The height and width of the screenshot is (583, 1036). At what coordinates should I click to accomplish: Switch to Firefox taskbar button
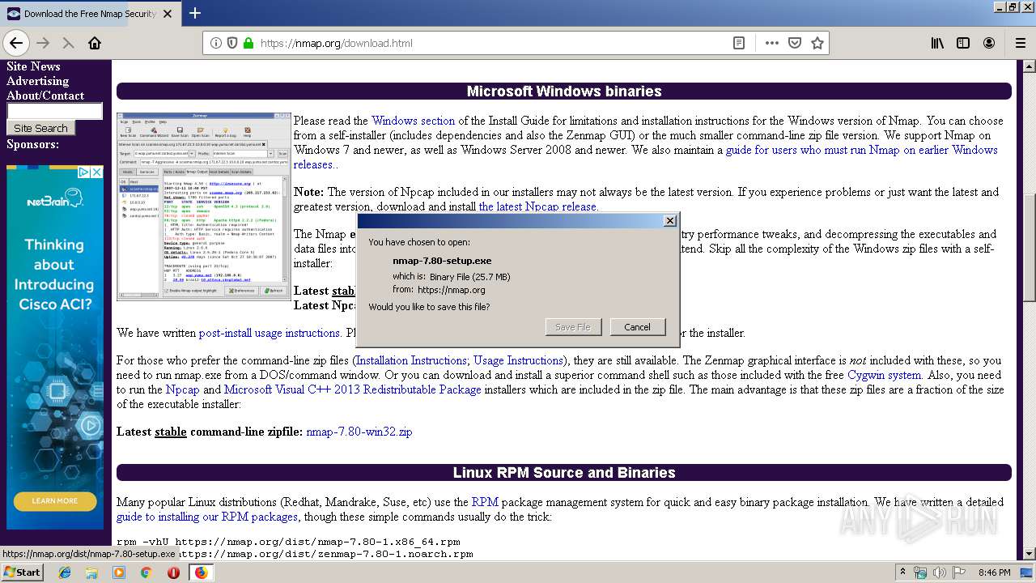pyautogui.click(x=201, y=572)
